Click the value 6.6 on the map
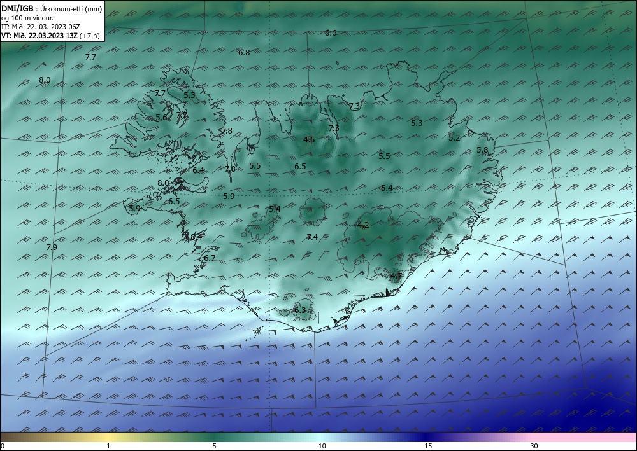The image size is (637, 451). tap(331, 33)
